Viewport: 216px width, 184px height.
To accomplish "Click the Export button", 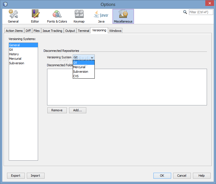I will [16, 176].
